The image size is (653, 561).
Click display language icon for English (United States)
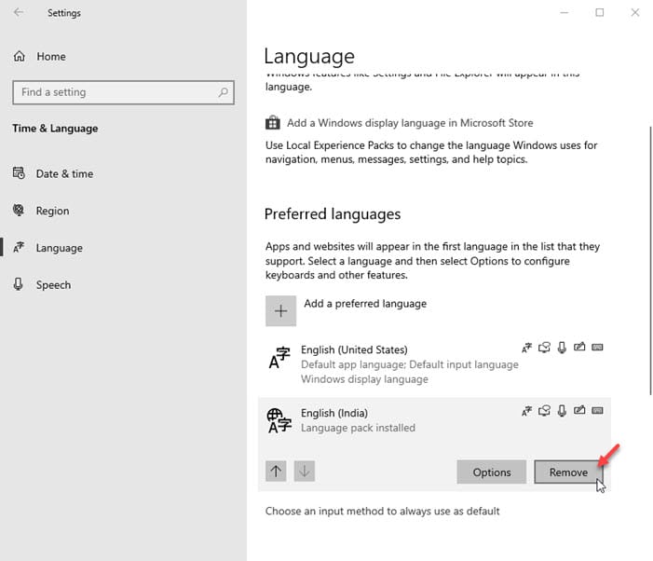(x=527, y=348)
